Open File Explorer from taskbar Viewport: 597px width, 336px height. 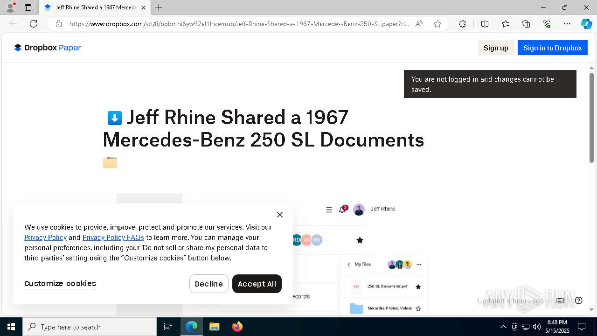click(215, 327)
